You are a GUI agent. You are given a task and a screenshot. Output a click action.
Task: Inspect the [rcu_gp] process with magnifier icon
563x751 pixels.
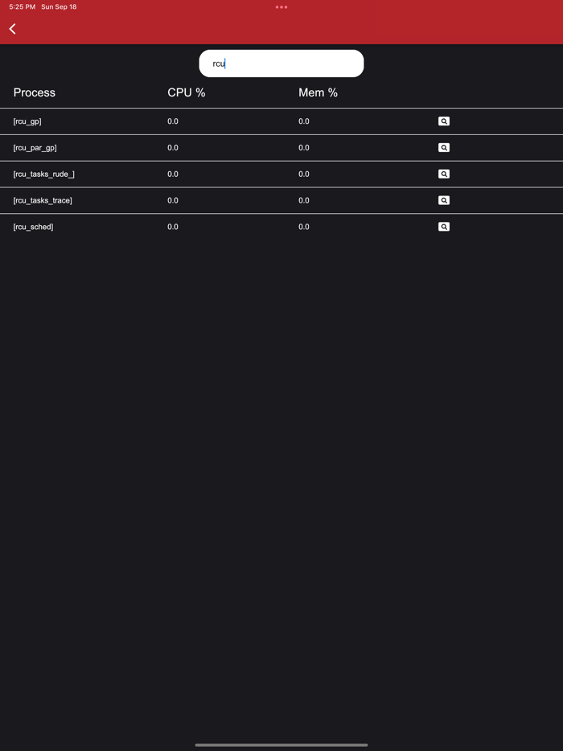coord(444,121)
